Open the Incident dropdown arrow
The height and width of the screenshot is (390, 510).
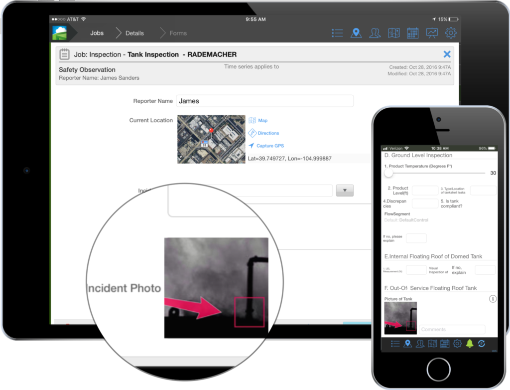[345, 190]
